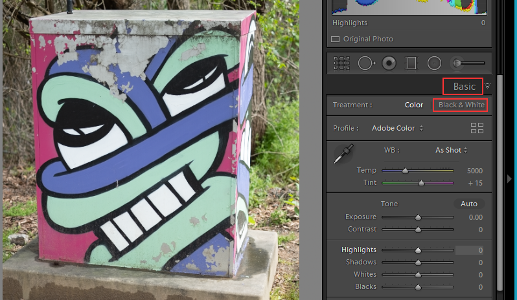517x300 pixels.
Task: Click the Exposure slider handle
Action: point(418,217)
